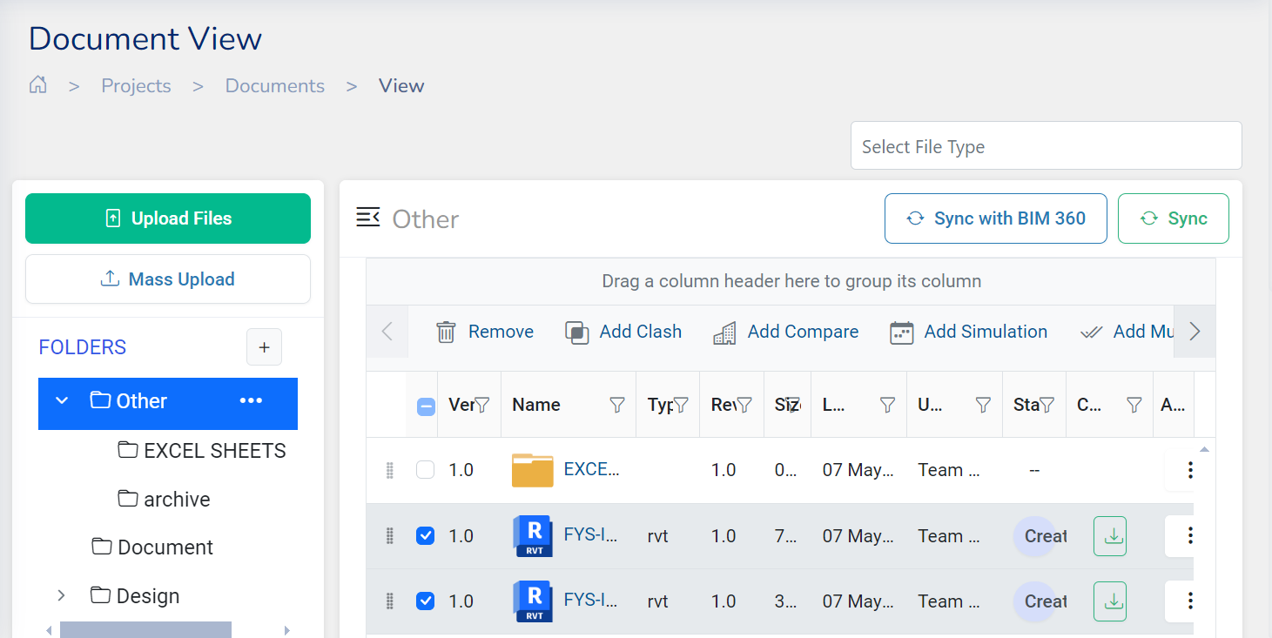Click Sync with BIM 360 button
Viewport: 1272px width, 638px height.
(x=995, y=218)
